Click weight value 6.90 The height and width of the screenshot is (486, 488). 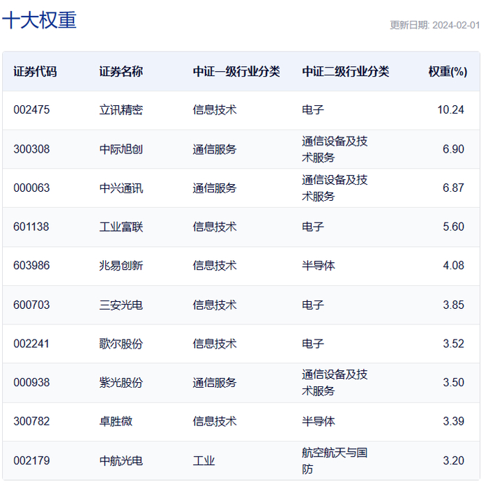[453, 149]
